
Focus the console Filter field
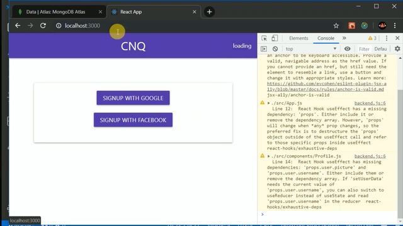[364, 49]
